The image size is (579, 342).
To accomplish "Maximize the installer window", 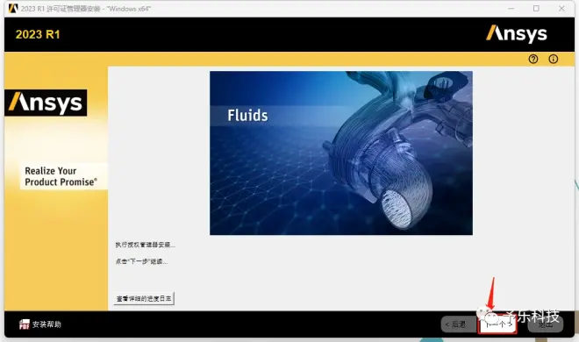I will tap(536, 9).
